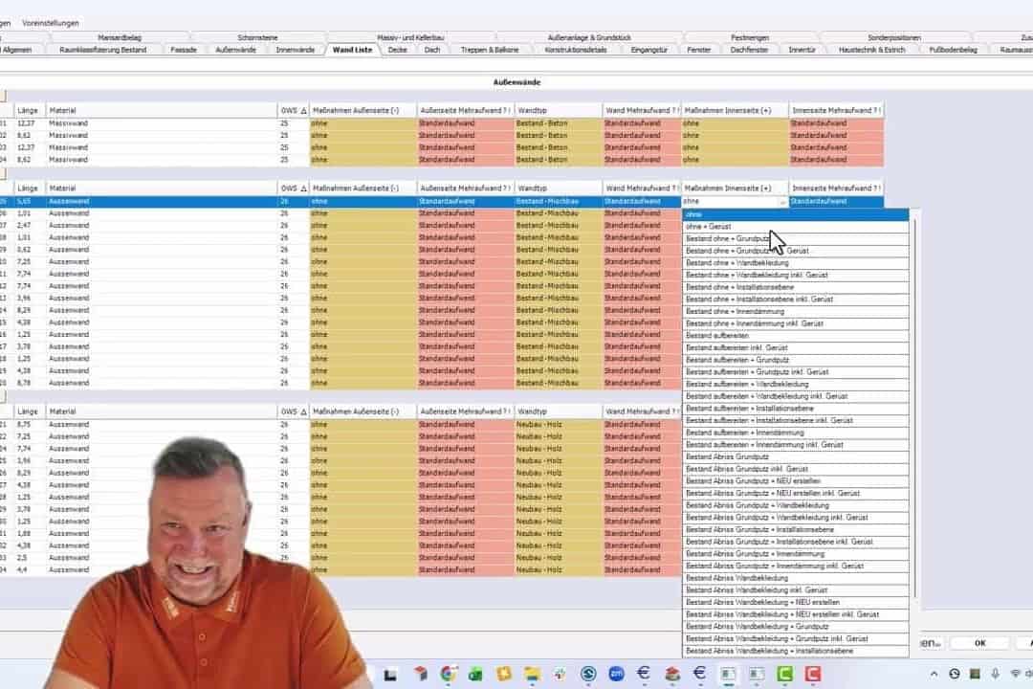
Task: Collapse the Maßnahmen Innenseite dropdown arrow
Action: (782, 203)
